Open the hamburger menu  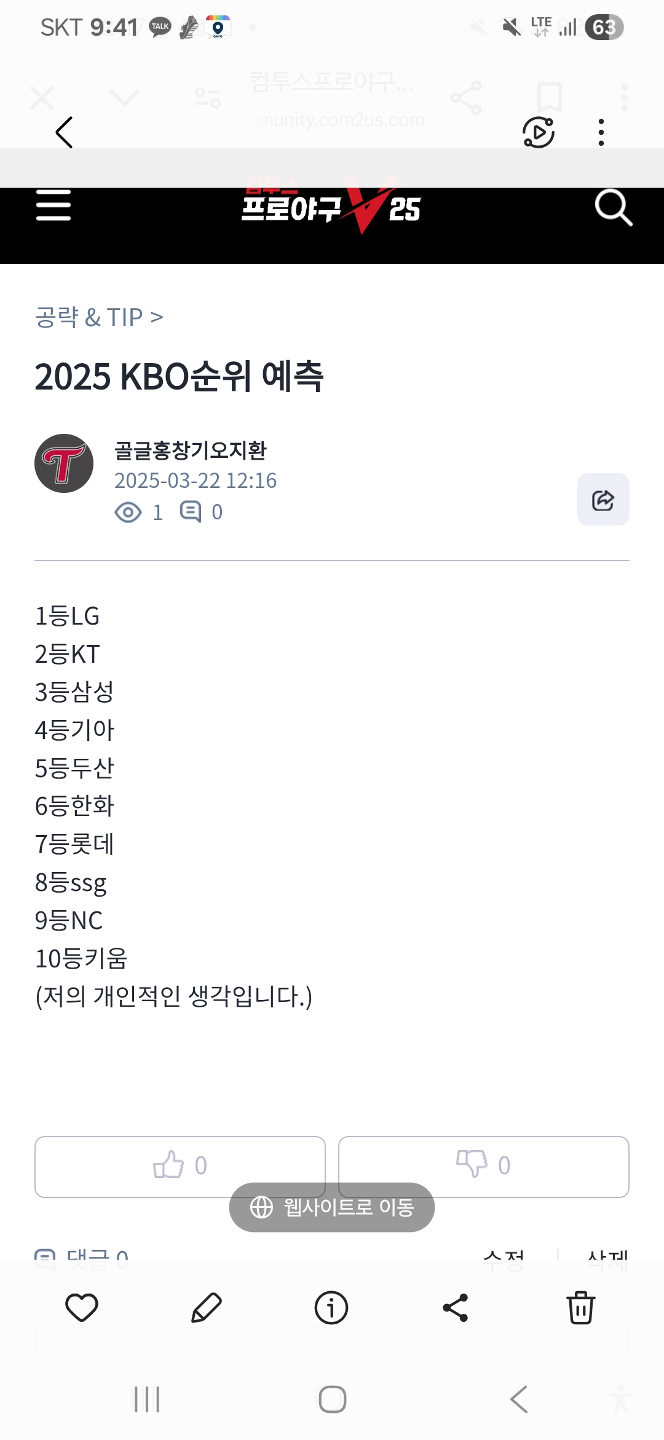53,206
